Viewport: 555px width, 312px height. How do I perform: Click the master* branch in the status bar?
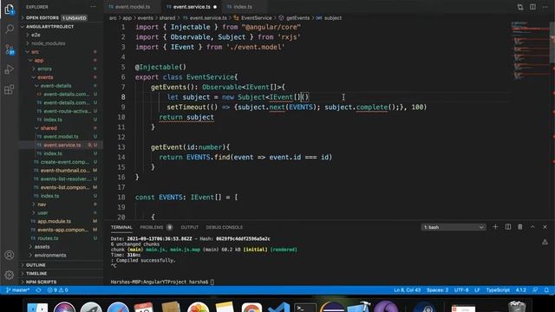tap(17, 290)
